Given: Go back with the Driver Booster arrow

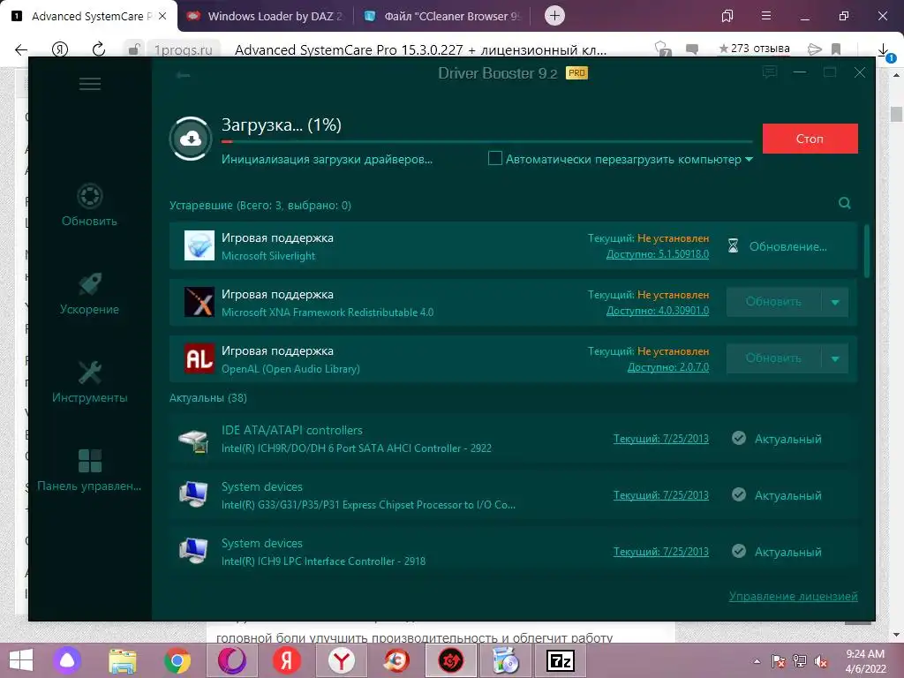Looking at the screenshot, I should pyautogui.click(x=184, y=75).
